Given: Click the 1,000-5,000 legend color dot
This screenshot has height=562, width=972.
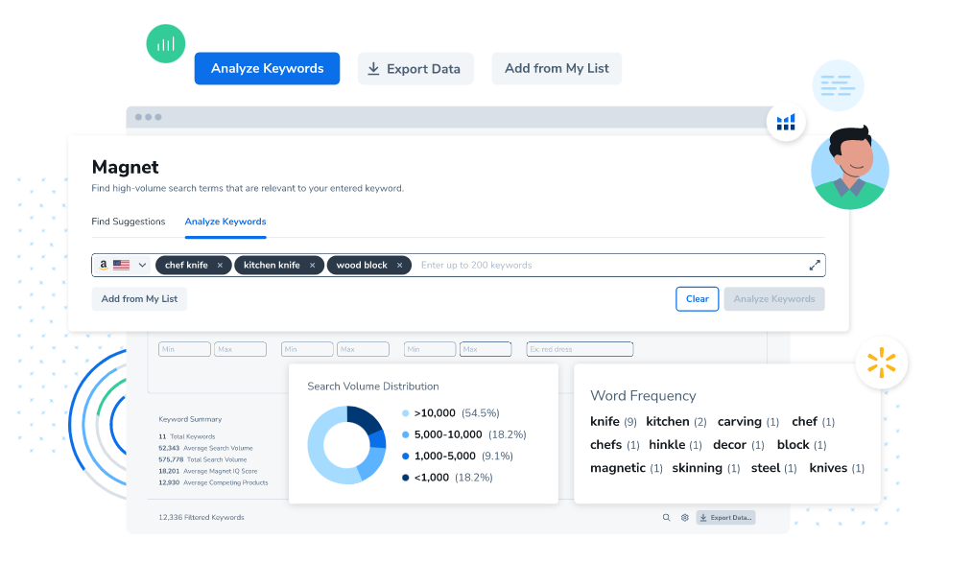Looking at the screenshot, I should 406,457.
